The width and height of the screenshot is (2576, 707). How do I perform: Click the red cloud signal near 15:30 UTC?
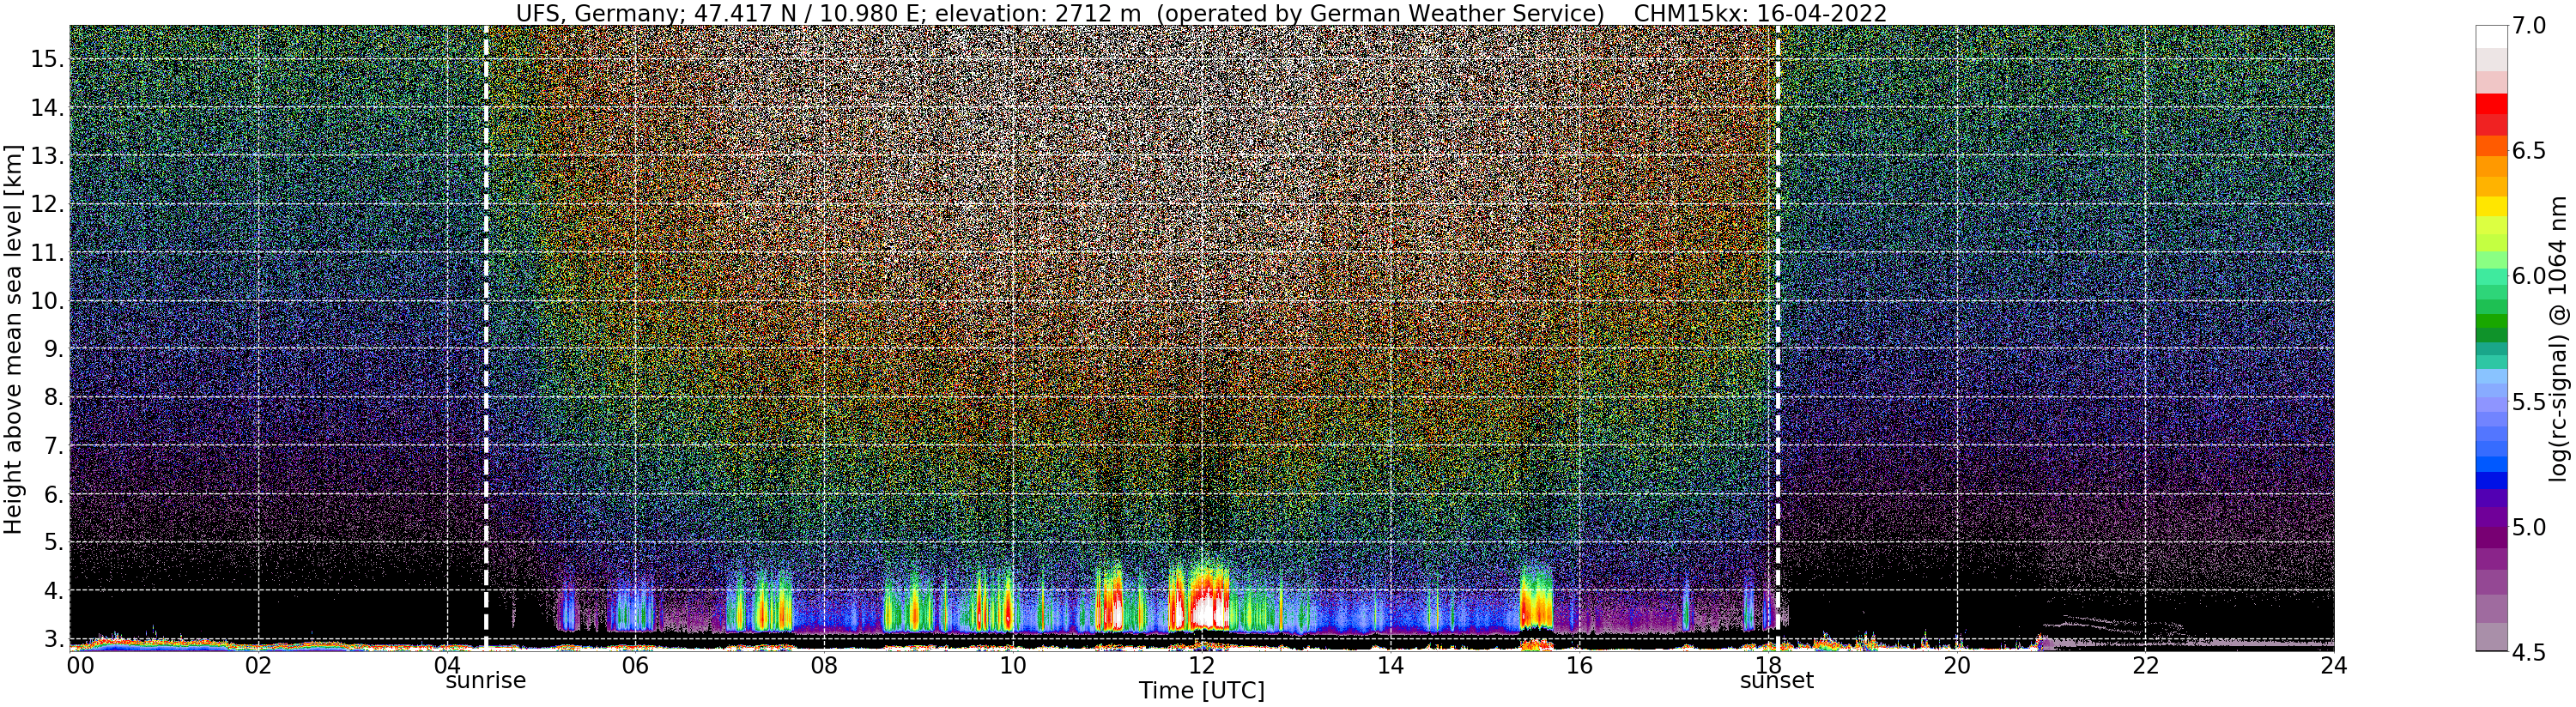[1535, 605]
